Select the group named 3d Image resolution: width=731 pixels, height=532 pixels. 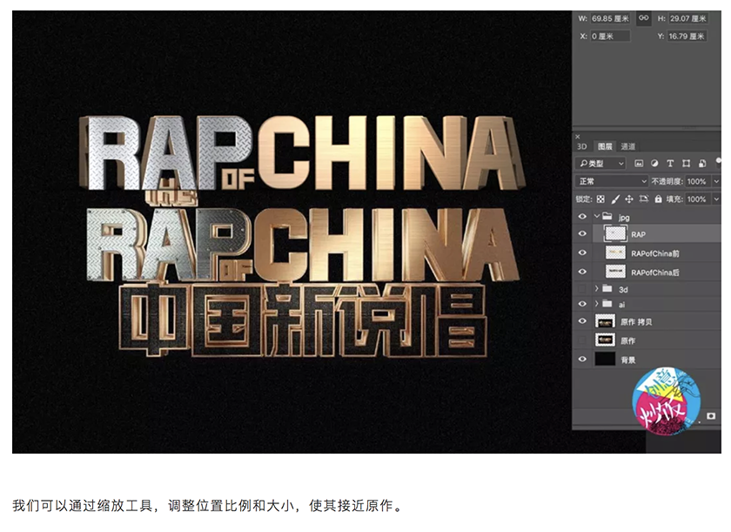pos(623,290)
